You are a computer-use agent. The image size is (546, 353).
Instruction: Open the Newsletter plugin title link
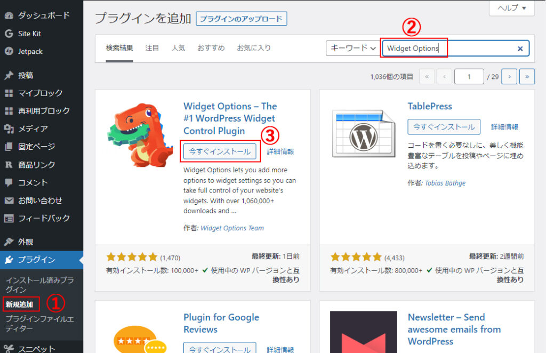pyautogui.click(x=454, y=330)
